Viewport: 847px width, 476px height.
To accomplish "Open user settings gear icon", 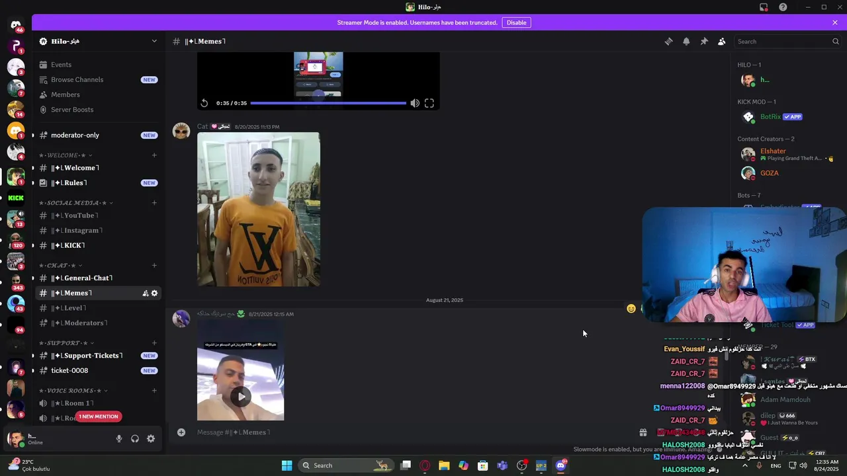I will tap(151, 438).
